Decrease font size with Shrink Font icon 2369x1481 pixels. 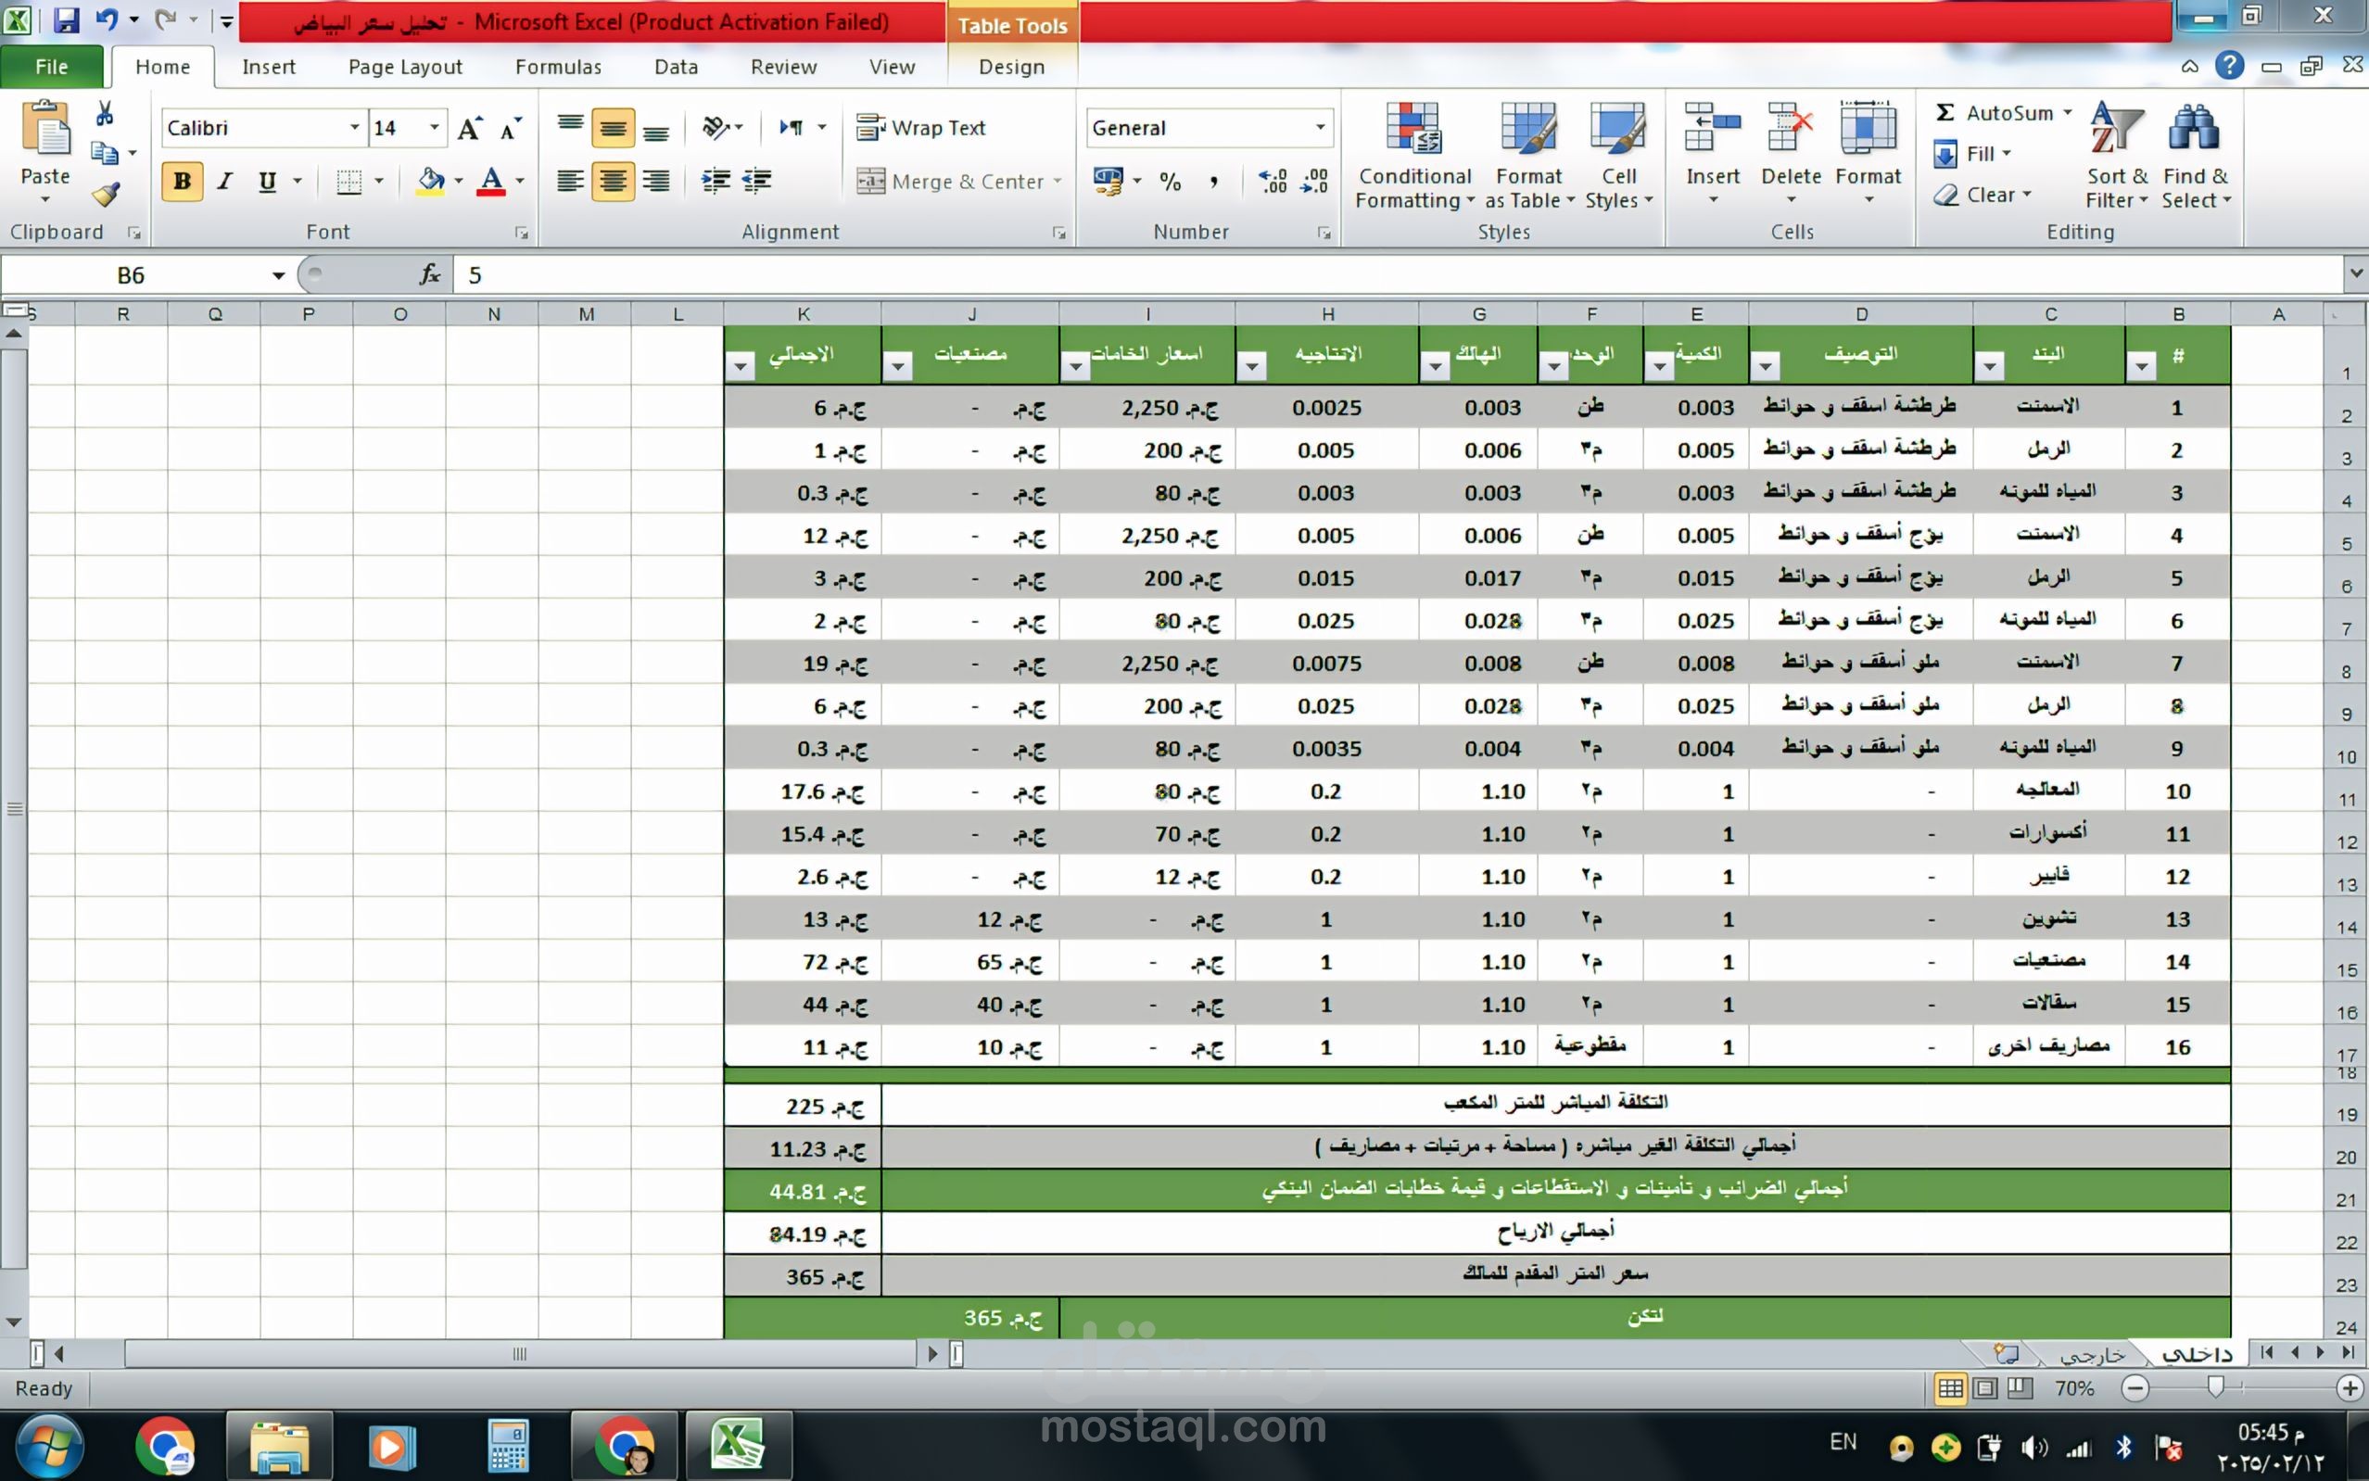[x=511, y=128]
